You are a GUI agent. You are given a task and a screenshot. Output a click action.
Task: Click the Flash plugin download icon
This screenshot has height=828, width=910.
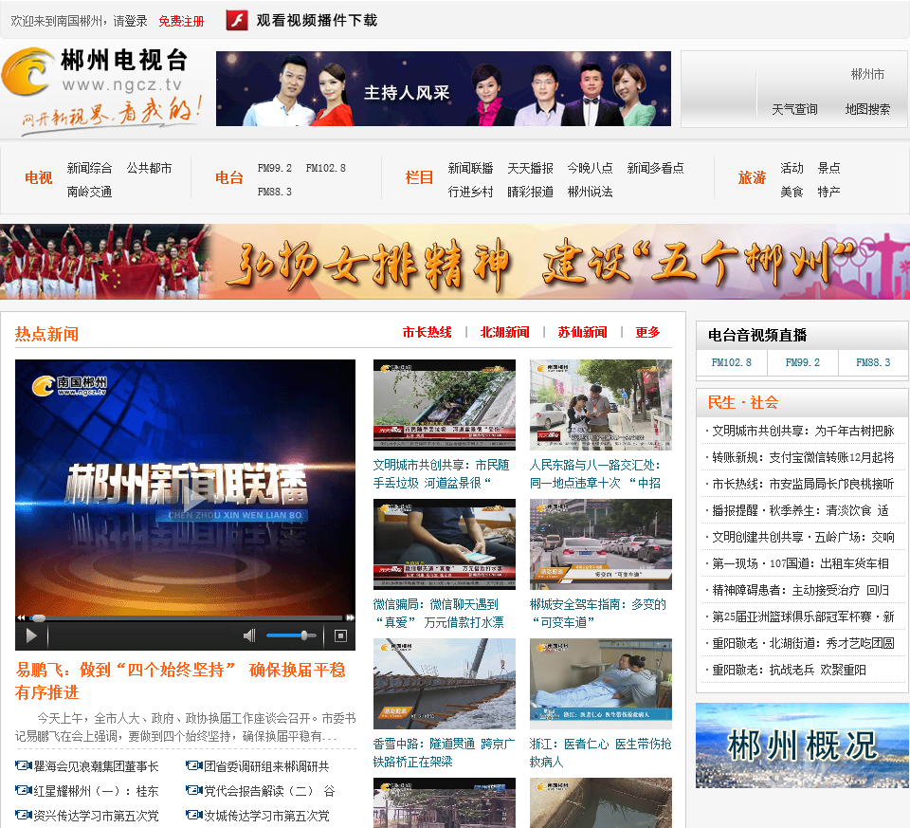tap(237, 20)
